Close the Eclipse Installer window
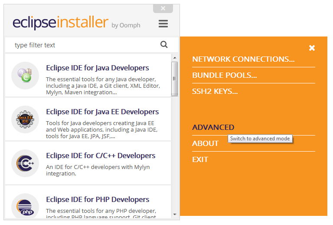The height and width of the screenshot is (225, 333). (163, 9)
